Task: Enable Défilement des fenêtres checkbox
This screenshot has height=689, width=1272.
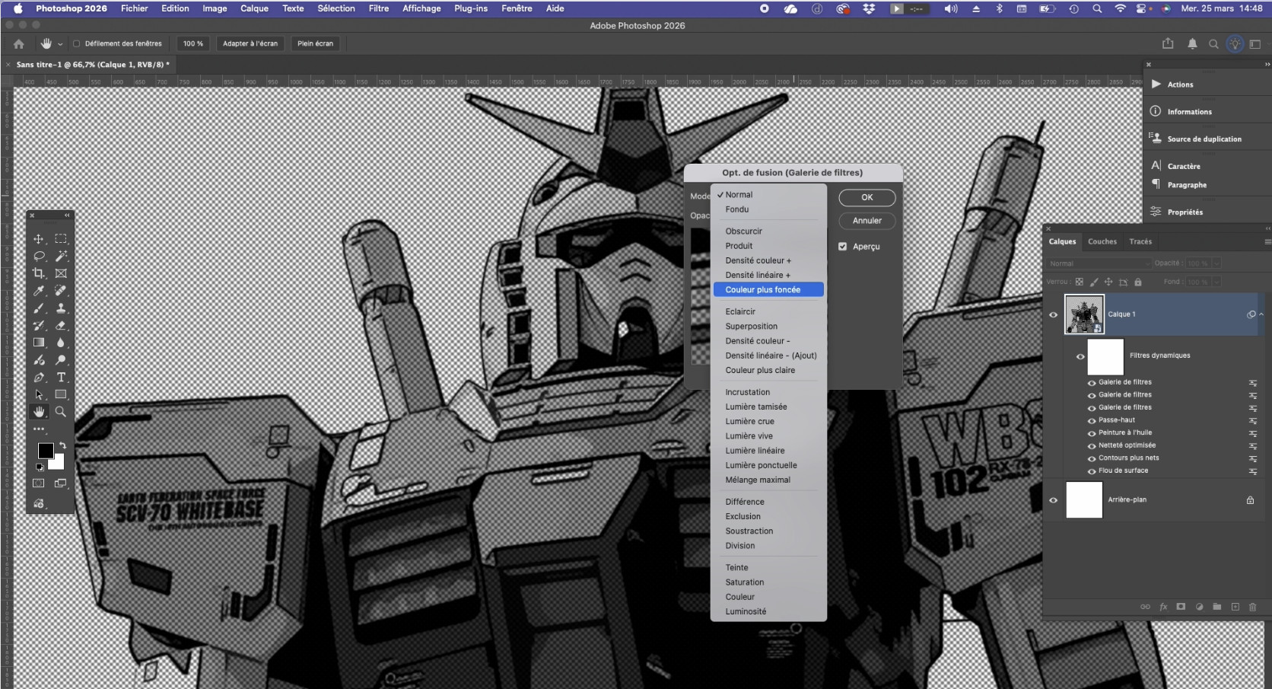Action: pos(76,44)
